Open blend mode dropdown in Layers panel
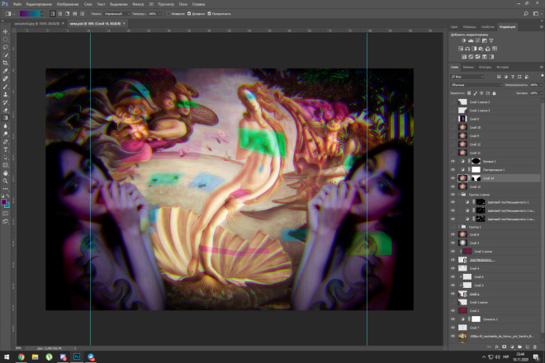Viewport: 545px width, 363px height. click(476, 85)
